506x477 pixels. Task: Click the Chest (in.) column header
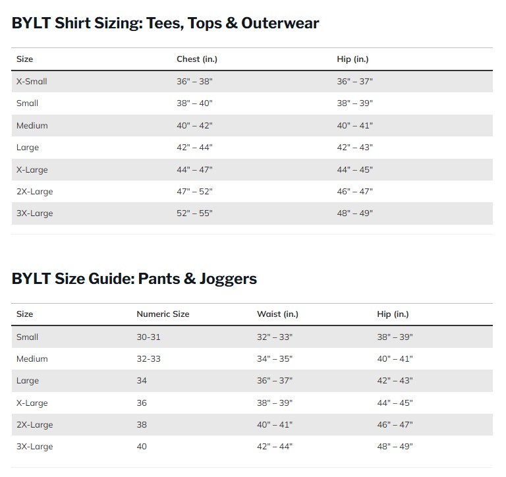pos(197,59)
